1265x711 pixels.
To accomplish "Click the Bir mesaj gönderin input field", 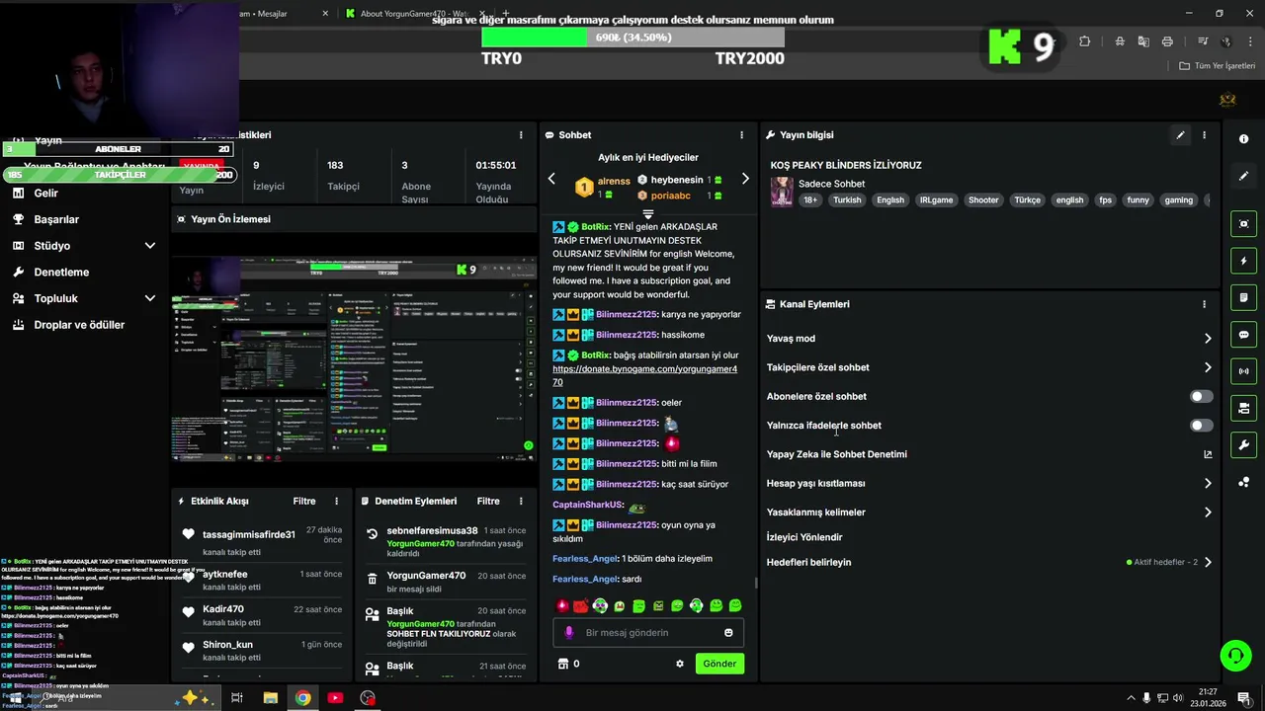I will coord(646,633).
